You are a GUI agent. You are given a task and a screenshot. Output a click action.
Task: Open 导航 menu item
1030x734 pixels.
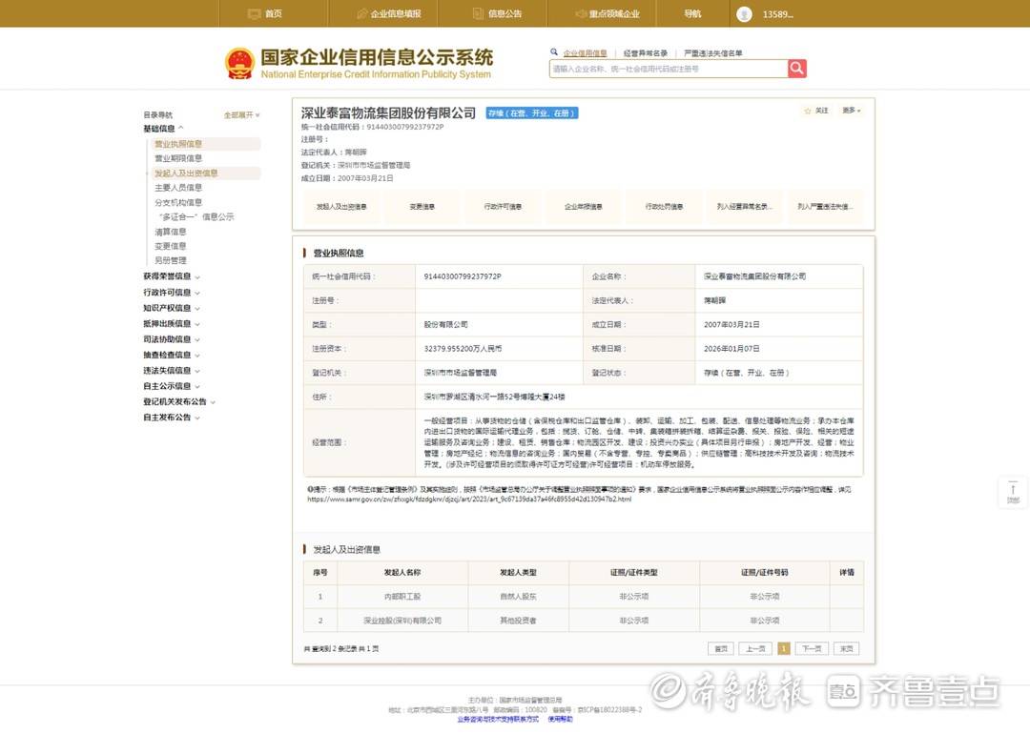tap(692, 13)
